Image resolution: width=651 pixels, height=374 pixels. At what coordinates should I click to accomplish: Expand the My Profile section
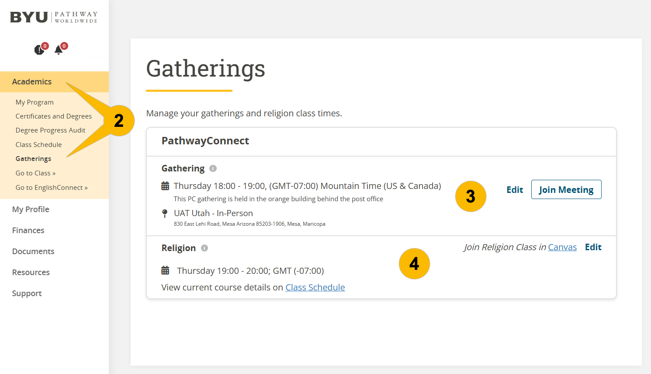[x=31, y=209]
